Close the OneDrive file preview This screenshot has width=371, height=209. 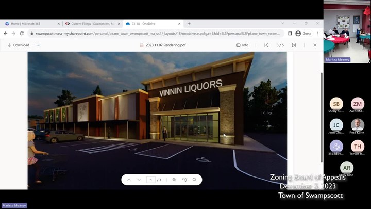(315, 45)
